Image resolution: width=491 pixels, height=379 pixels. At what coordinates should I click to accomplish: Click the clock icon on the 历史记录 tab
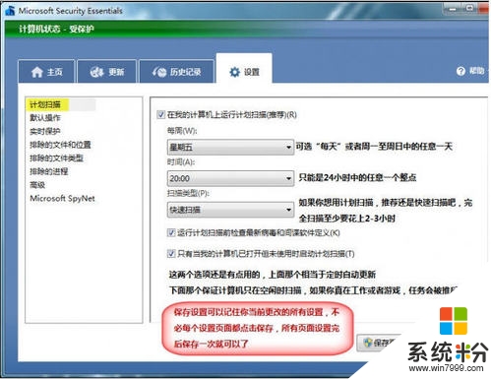(x=159, y=72)
